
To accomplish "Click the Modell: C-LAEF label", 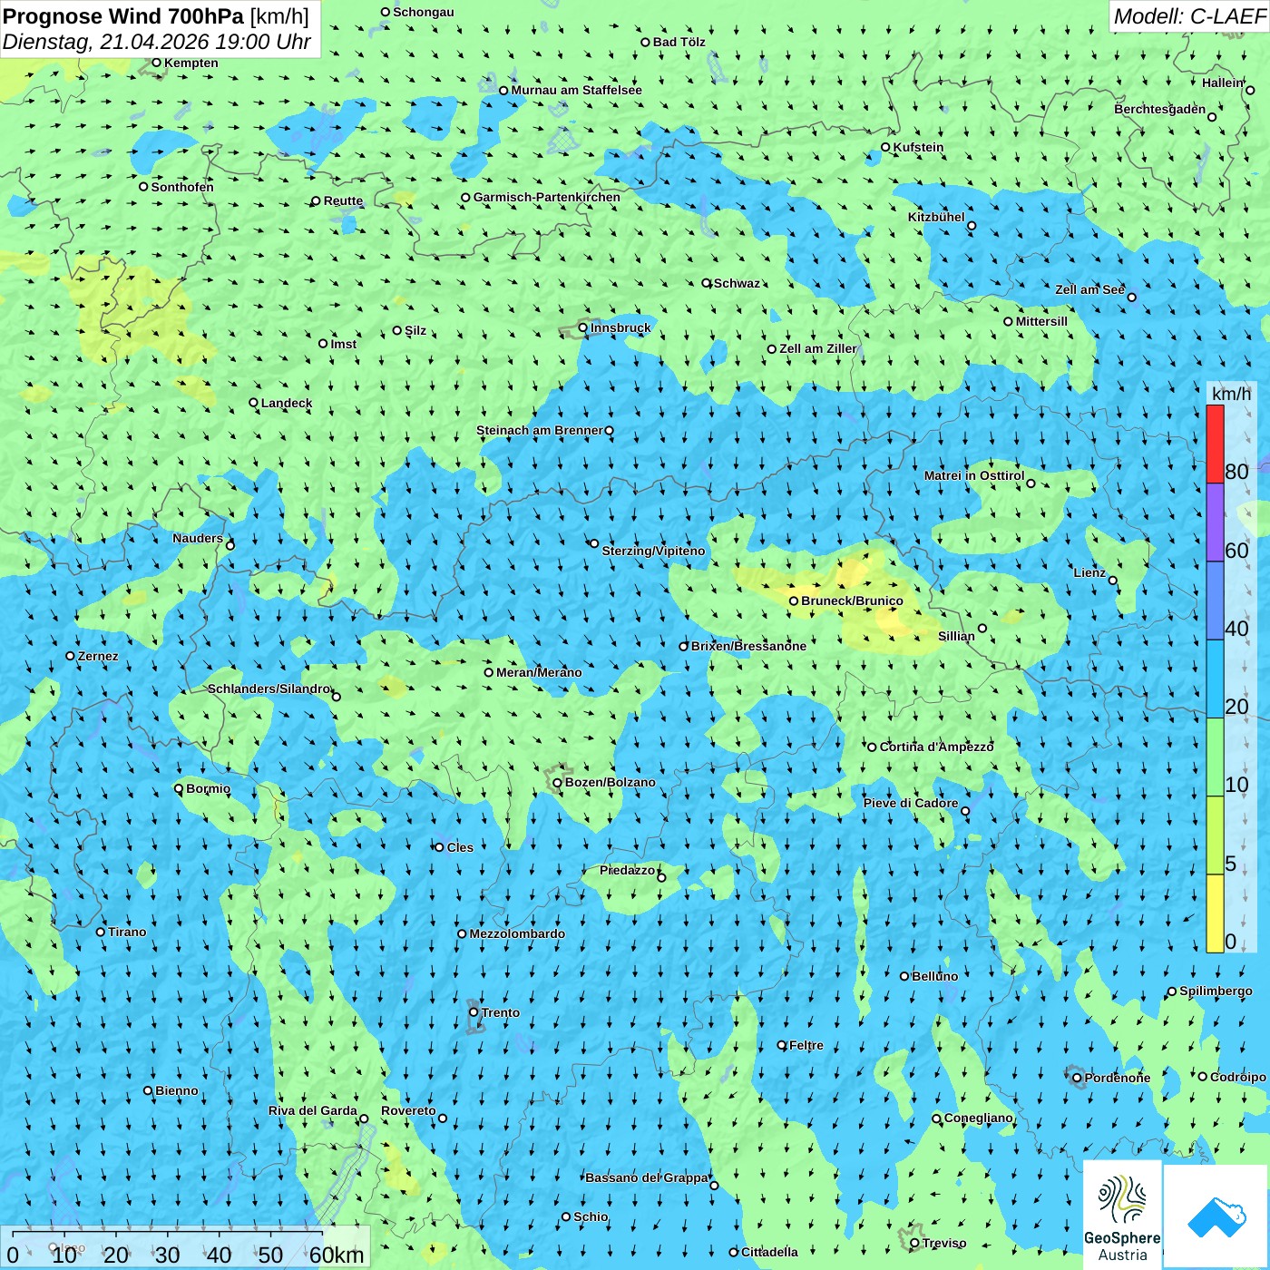I will click(1189, 16).
